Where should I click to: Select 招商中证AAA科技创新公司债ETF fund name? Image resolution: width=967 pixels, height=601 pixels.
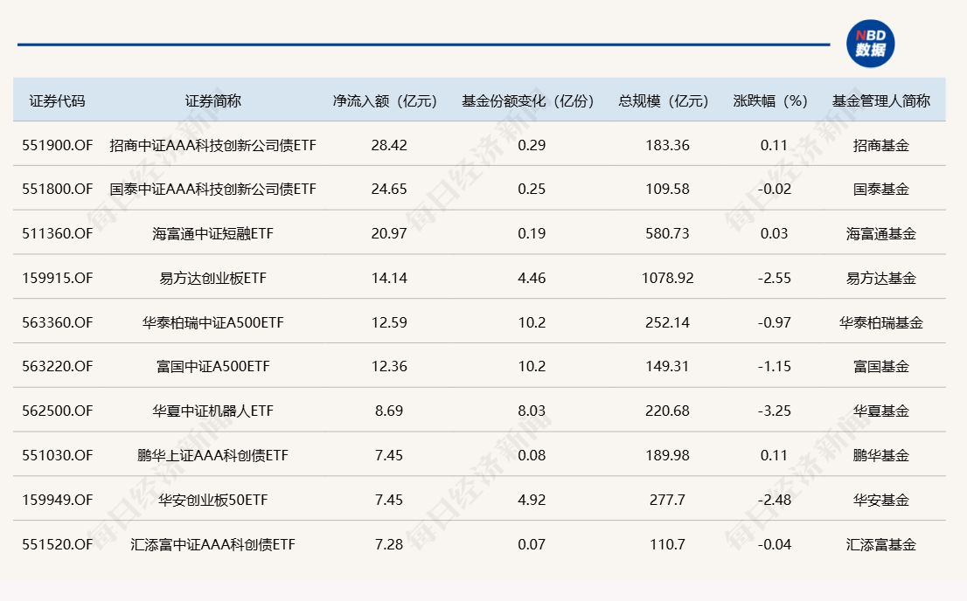213,144
